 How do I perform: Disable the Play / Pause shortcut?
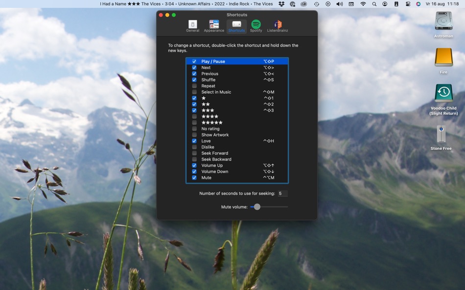coord(194,61)
